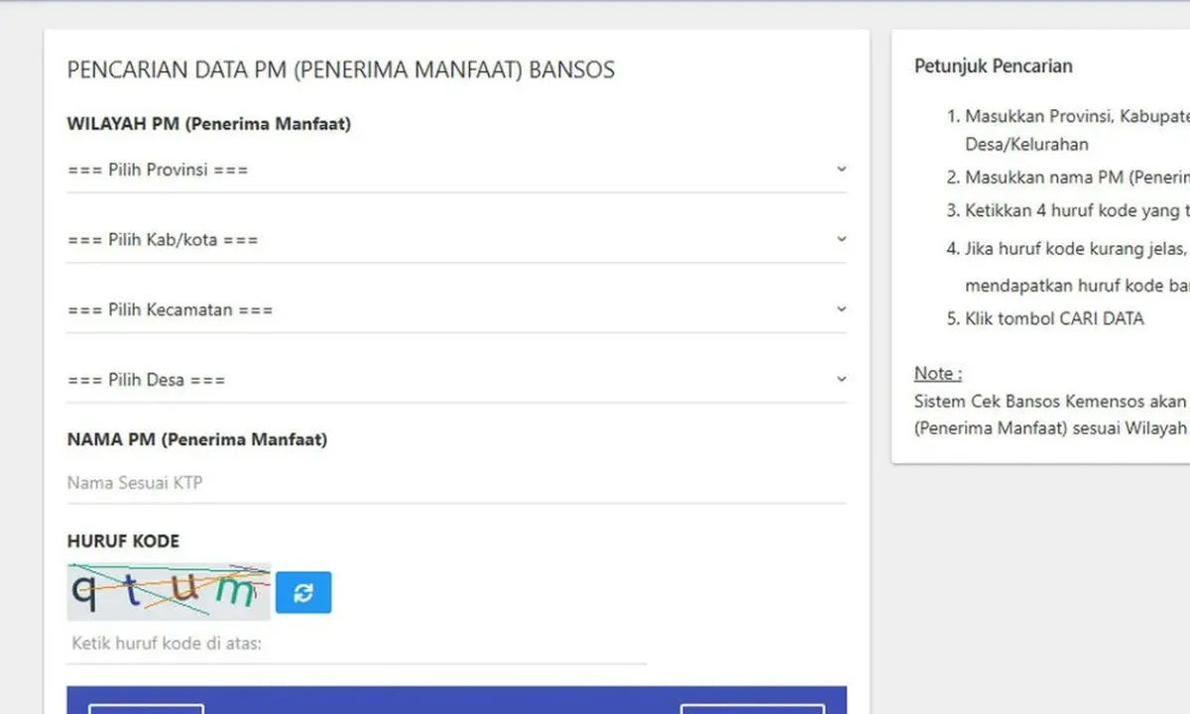
Task: Expand the Pilih Kecamatan dropdown
Action: tap(457, 309)
